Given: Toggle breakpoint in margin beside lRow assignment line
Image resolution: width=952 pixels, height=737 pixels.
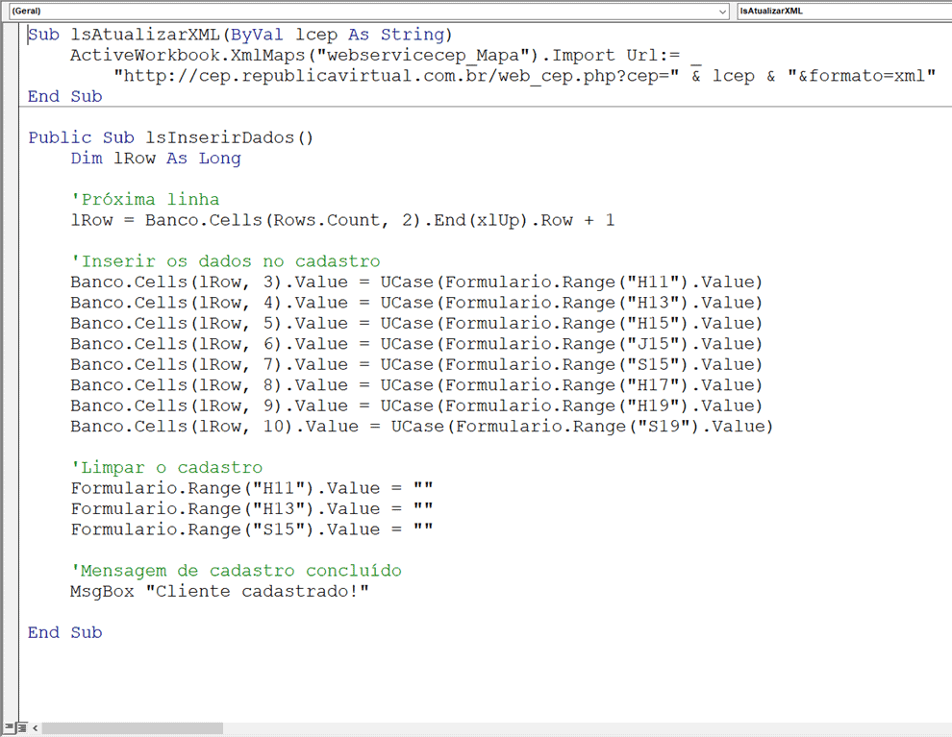Looking at the screenshot, I should click(11, 221).
